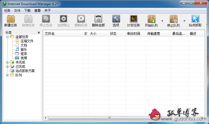Expand the 队列 tree node
This screenshot has height=124, width=209.
(x=7, y=75)
